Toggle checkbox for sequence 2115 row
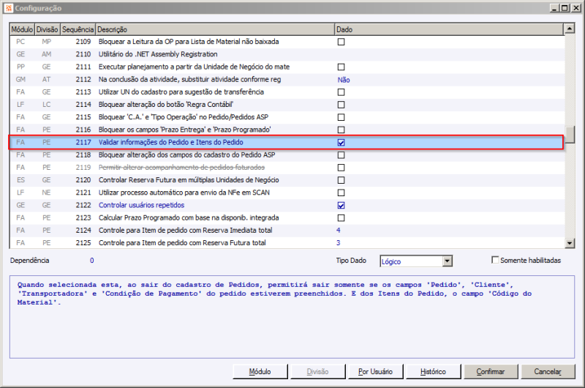Viewport: 585px width, 388px height. [341, 117]
